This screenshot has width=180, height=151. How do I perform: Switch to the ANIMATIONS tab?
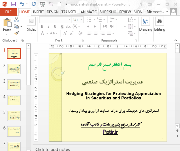pyautogui.click(x=89, y=12)
